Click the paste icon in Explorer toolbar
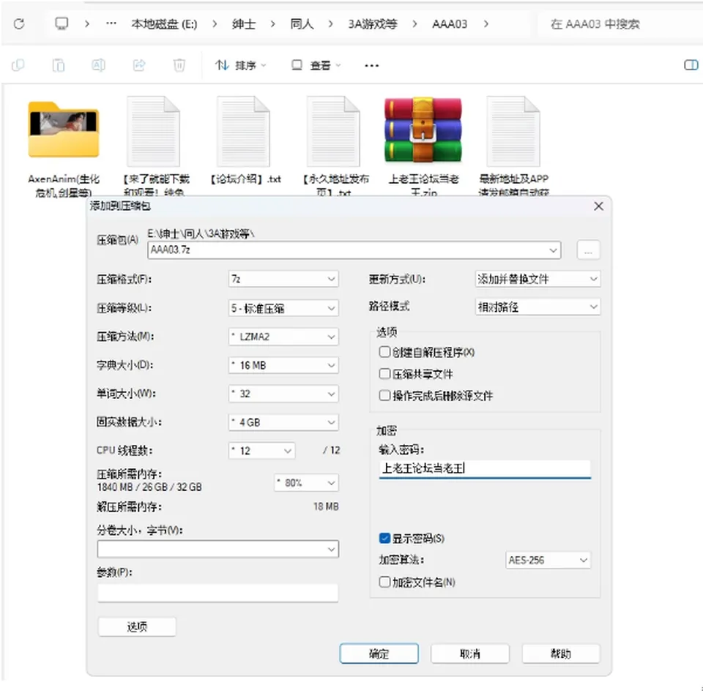Image resolution: width=703 pixels, height=693 pixels. click(x=59, y=65)
